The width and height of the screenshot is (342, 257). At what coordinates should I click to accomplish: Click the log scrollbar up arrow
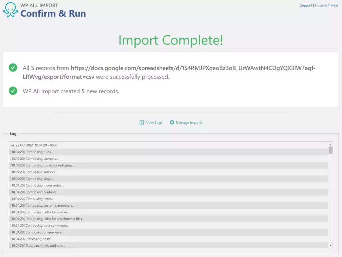click(x=330, y=144)
